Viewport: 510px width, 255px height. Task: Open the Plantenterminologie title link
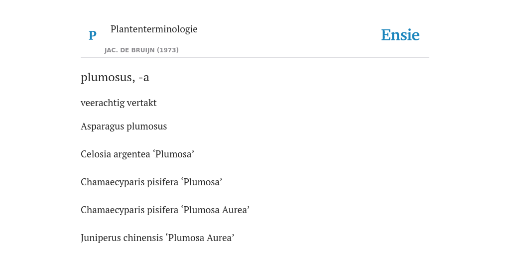coord(154,29)
